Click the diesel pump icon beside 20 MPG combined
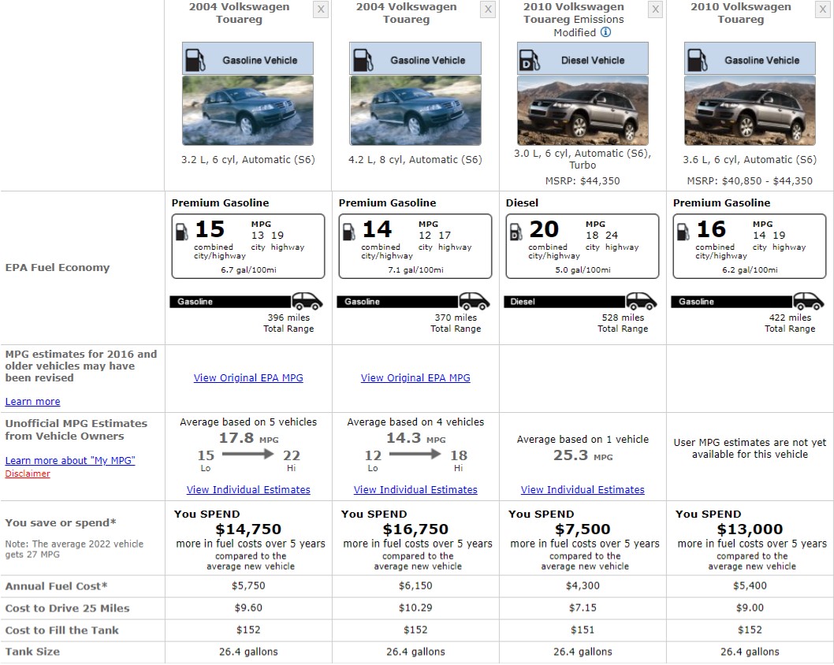834x665 pixels. click(516, 232)
